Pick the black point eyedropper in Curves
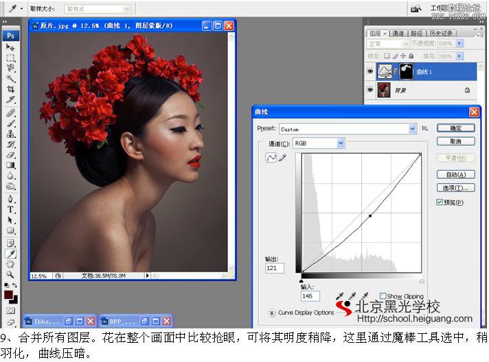This screenshot has width=489, height=362. tap(339, 295)
